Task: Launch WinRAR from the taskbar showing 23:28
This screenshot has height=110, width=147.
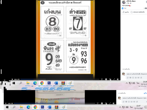Action: pos(63,83)
